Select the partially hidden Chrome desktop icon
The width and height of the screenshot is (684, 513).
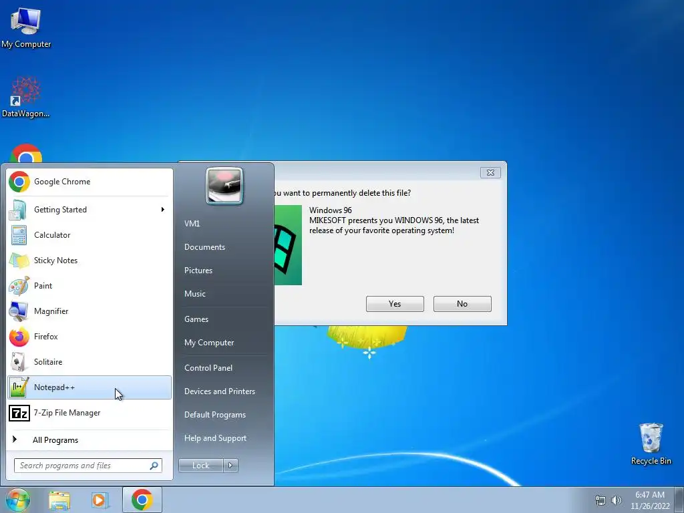point(26,154)
